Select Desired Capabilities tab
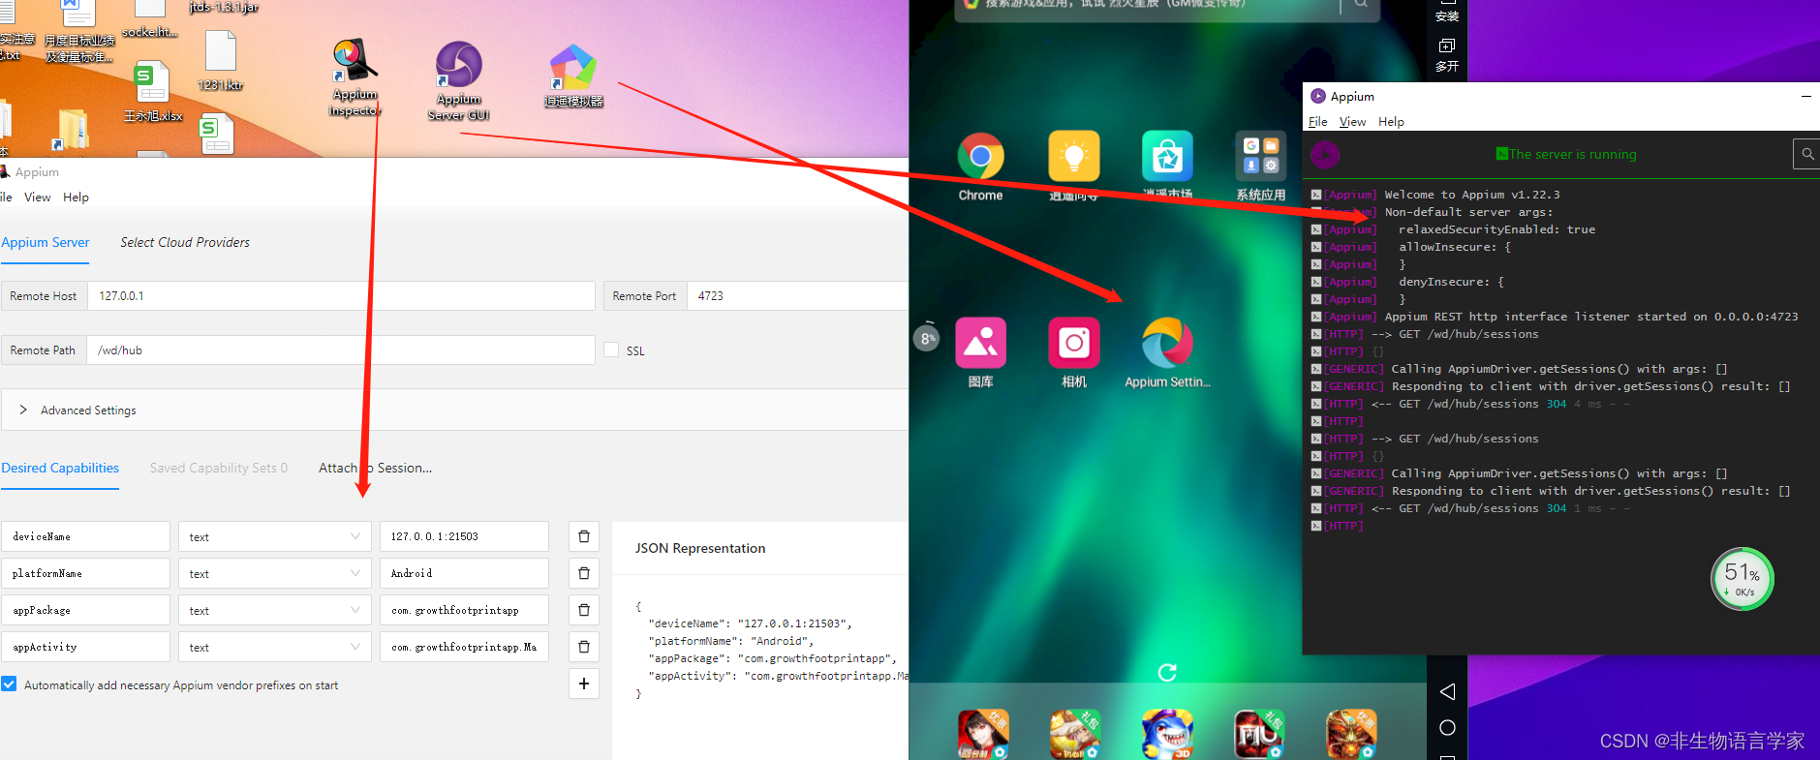Image resolution: width=1820 pixels, height=760 pixels. click(x=60, y=468)
